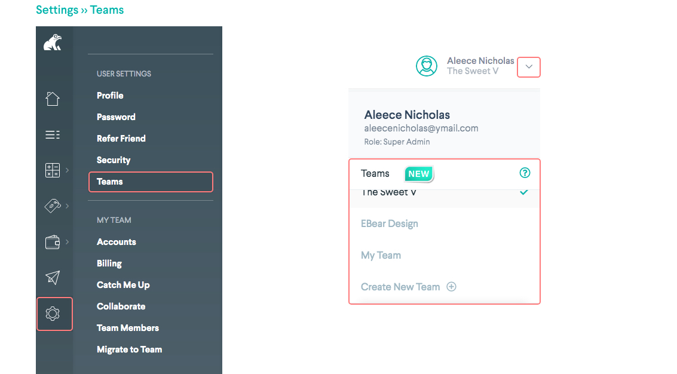Click the Teams help question mark icon

click(525, 173)
